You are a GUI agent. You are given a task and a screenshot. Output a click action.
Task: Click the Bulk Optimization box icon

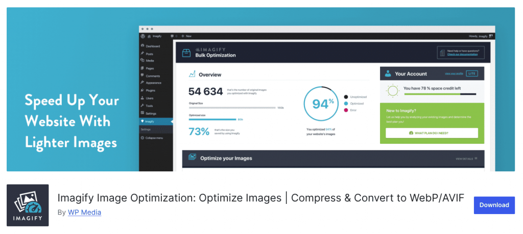[186, 53]
